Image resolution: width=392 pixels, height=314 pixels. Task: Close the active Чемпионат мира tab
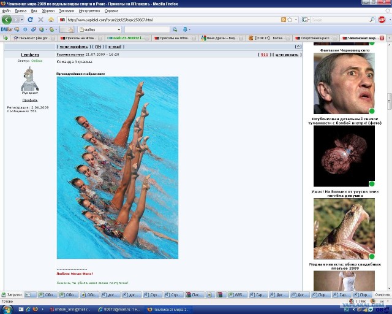click(x=382, y=38)
